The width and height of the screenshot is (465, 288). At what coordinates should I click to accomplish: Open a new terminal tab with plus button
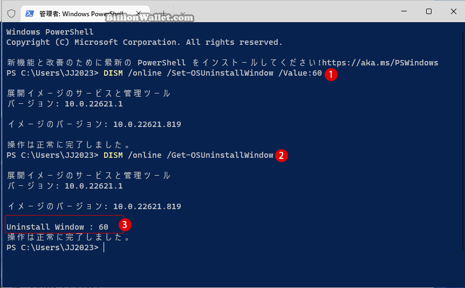pyautogui.click(x=163, y=14)
